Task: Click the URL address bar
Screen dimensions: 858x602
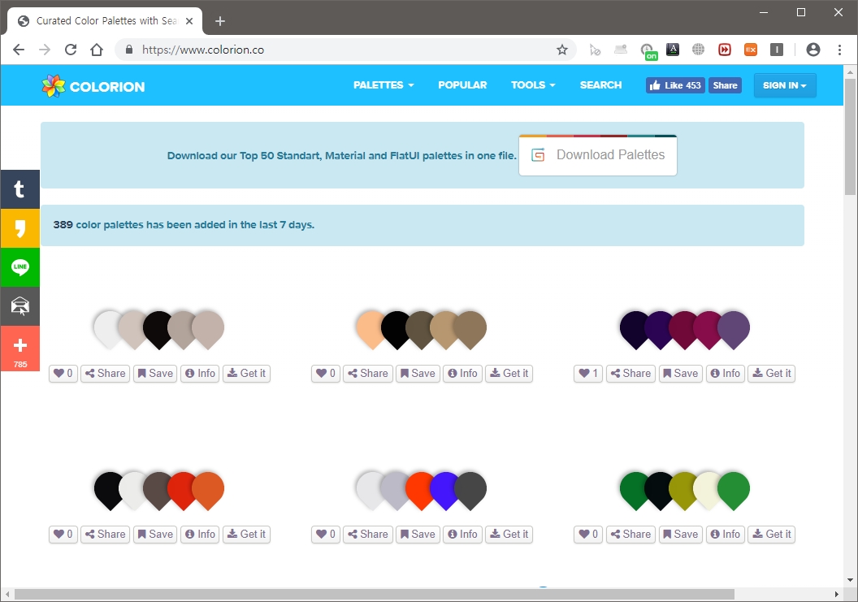Action: [344, 50]
